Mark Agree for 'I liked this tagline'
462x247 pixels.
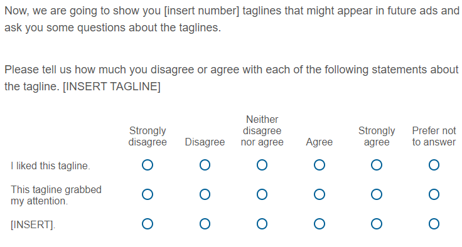[x=320, y=165]
